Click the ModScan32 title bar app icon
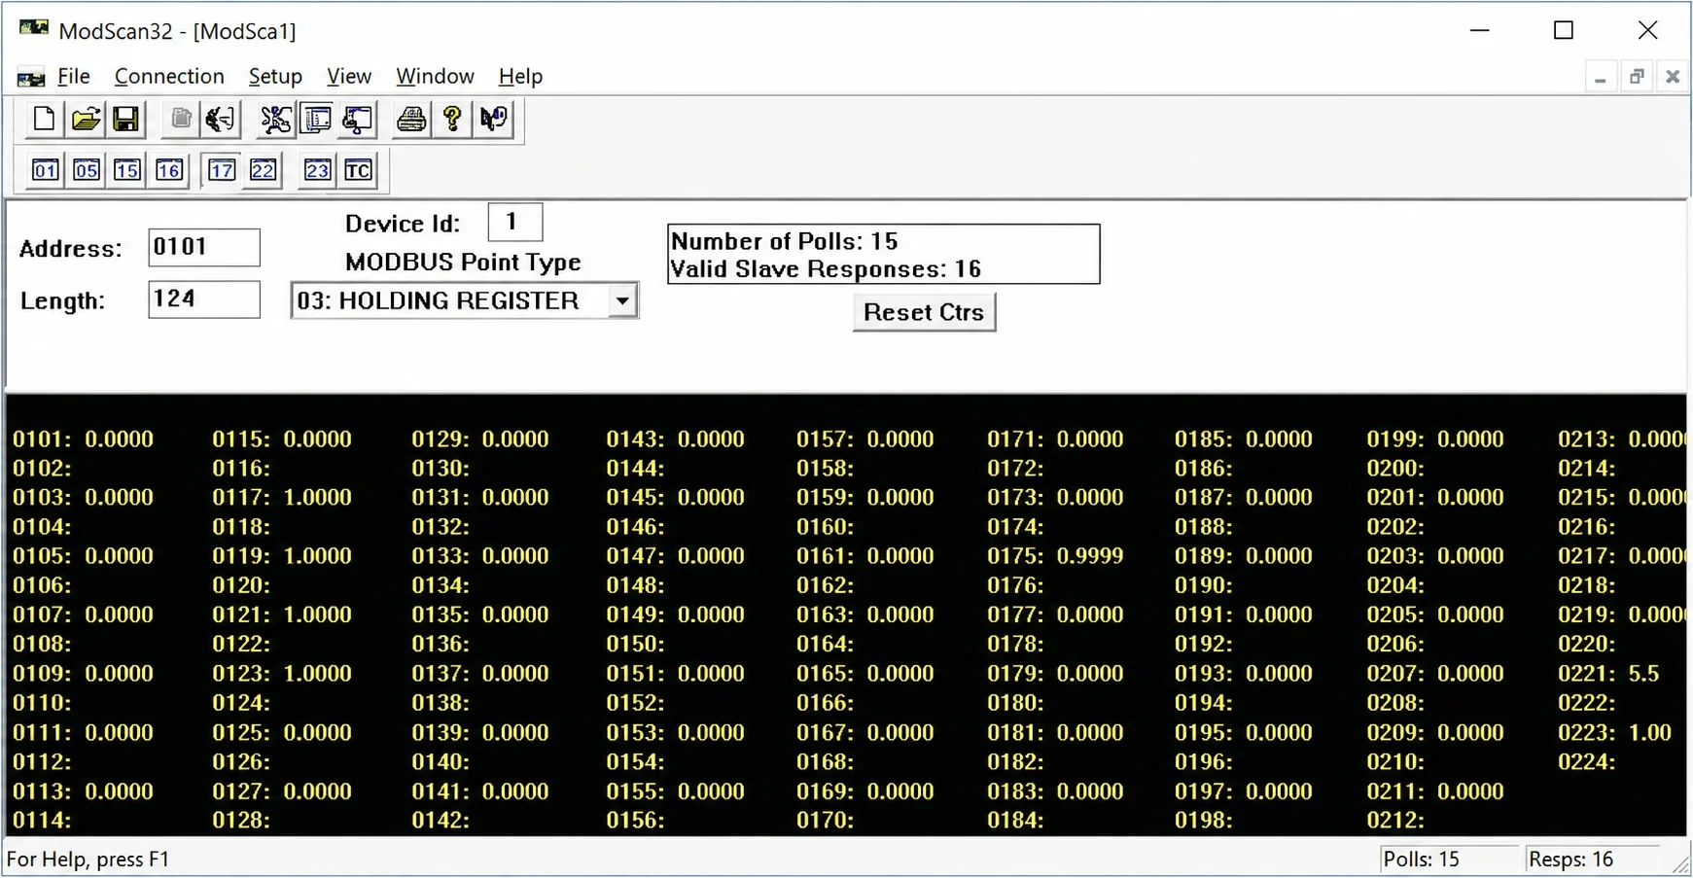This screenshot has width=1693, height=878. click(x=34, y=28)
